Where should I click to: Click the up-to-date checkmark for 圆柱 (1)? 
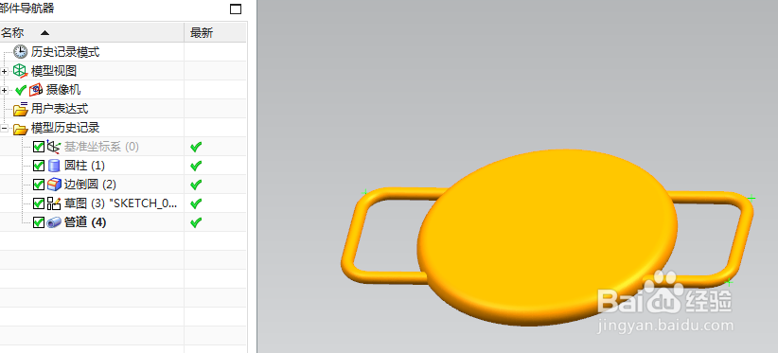[x=196, y=166]
